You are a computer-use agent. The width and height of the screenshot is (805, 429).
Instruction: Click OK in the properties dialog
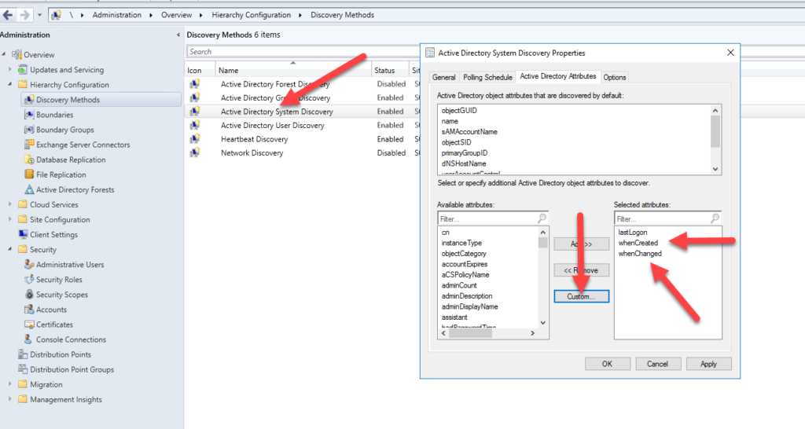pyautogui.click(x=608, y=364)
